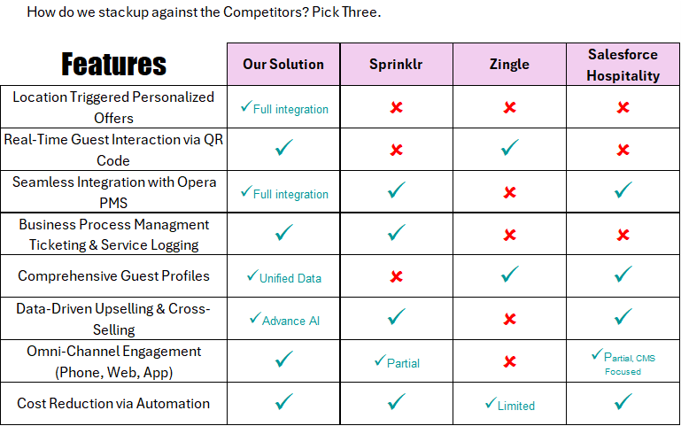The width and height of the screenshot is (681, 426).
Task: Select Our Solution checkmark for Business Process Management
Action: point(283,233)
